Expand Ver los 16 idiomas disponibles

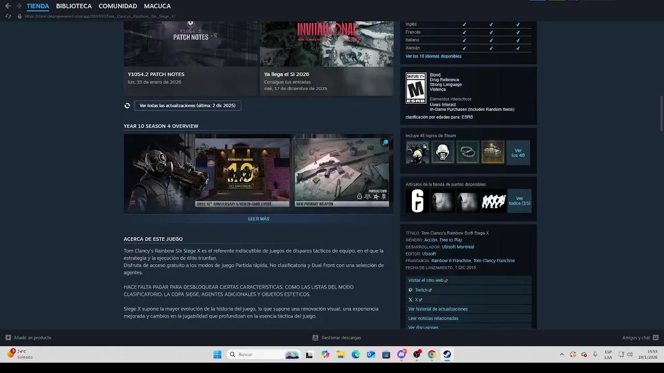(x=433, y=56)
